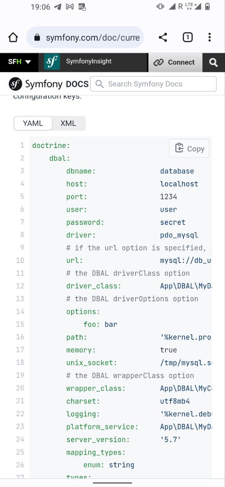Open the browser three-dot menu
The image size is (225, 487).
(209, 37)
